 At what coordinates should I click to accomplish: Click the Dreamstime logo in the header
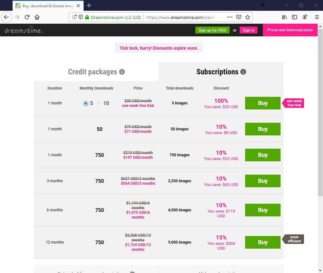click(23, 30)
